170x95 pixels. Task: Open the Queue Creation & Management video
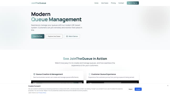tap(57, 82)
